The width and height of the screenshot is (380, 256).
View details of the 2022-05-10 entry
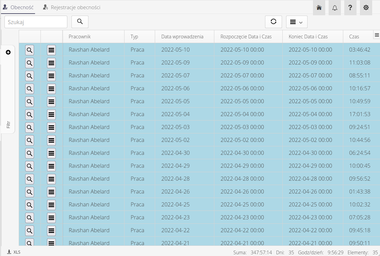click(x=30, y=50)
